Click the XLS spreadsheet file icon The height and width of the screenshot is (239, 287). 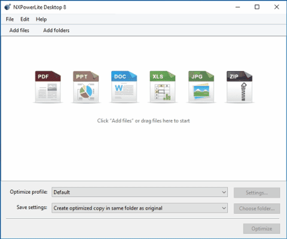163,87
